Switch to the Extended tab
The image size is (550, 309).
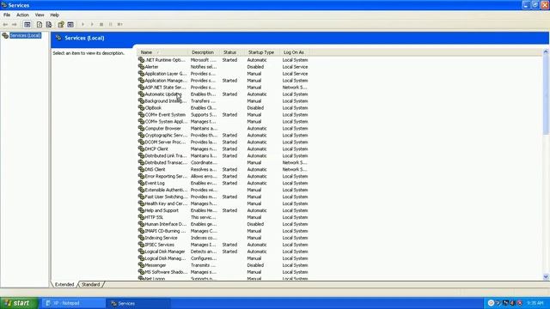pyautogui.click(x=64, y=284)
